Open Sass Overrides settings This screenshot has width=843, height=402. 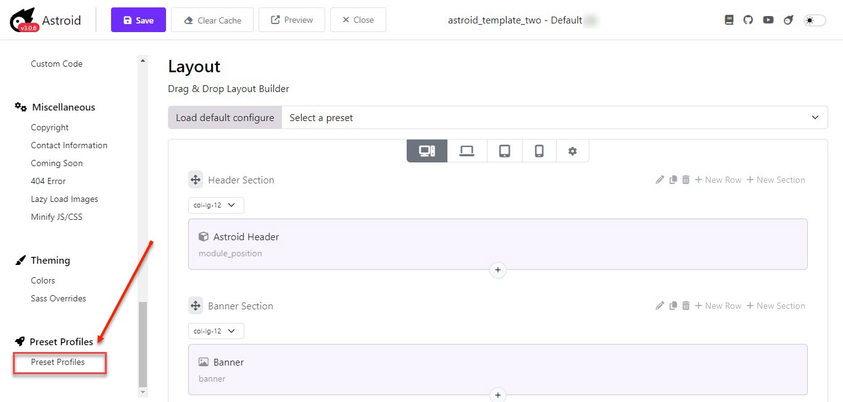pyautogui.click(x=59, y=298)
